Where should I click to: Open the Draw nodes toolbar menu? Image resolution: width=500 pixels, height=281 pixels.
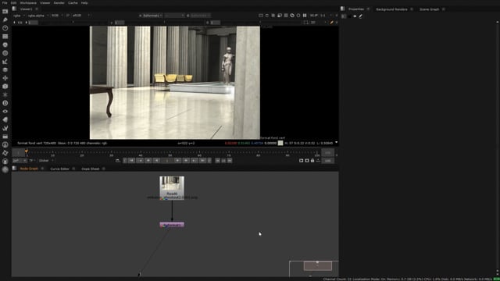pos(5,20)
